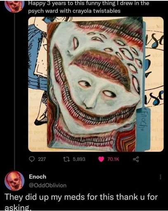This screenshot has height=211, width=168.
Task: Tap the Alice illustration on photo's left edge
Action: pyautogui.click(x=38, y=69)
